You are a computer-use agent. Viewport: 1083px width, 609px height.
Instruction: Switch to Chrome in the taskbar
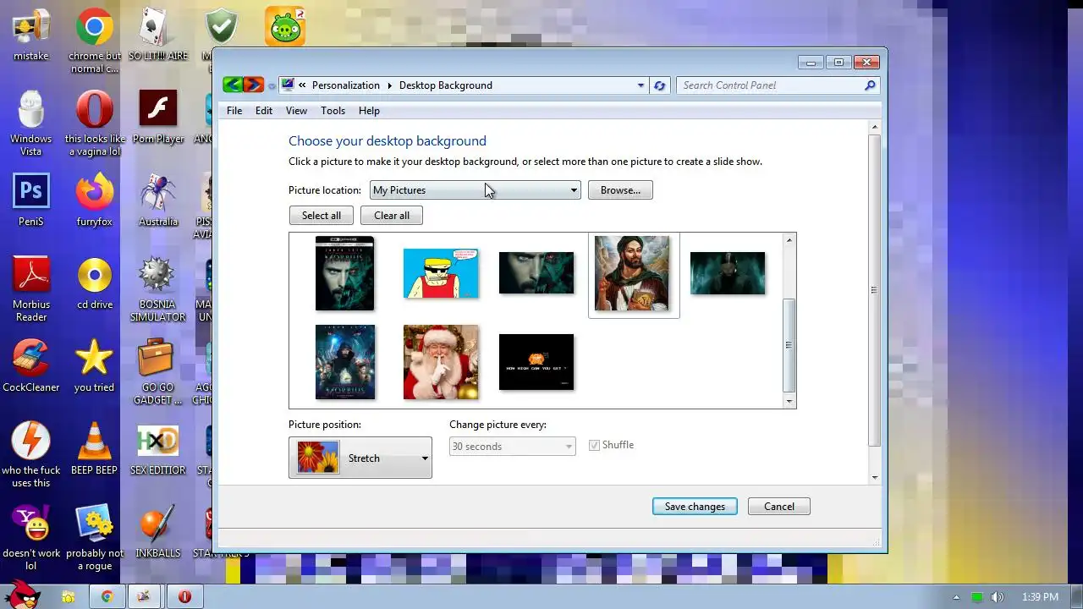tap(107, 597)
